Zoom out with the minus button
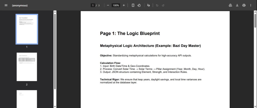The width and height of the screenshot is (257, 108). click(108, 5)
